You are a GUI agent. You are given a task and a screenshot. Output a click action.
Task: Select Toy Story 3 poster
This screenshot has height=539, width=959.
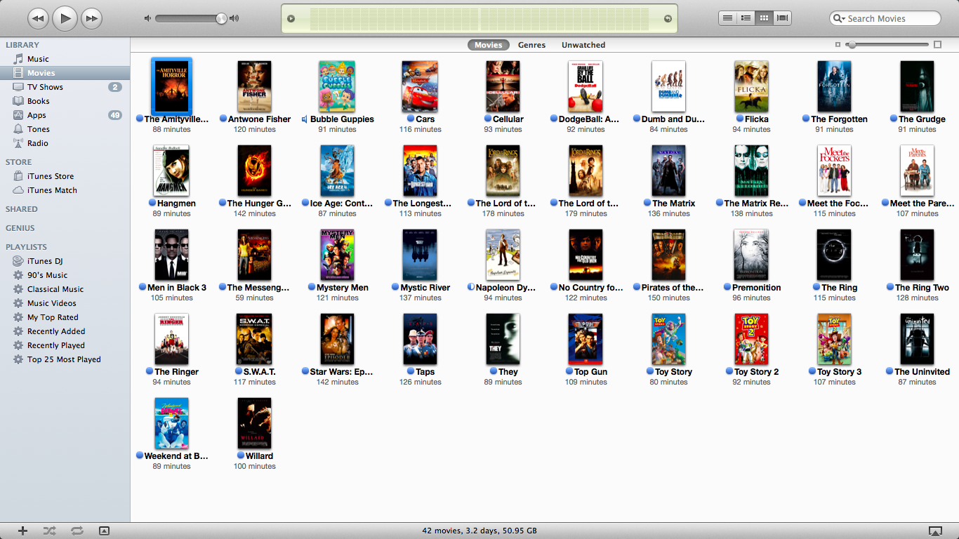coord(834,339)
